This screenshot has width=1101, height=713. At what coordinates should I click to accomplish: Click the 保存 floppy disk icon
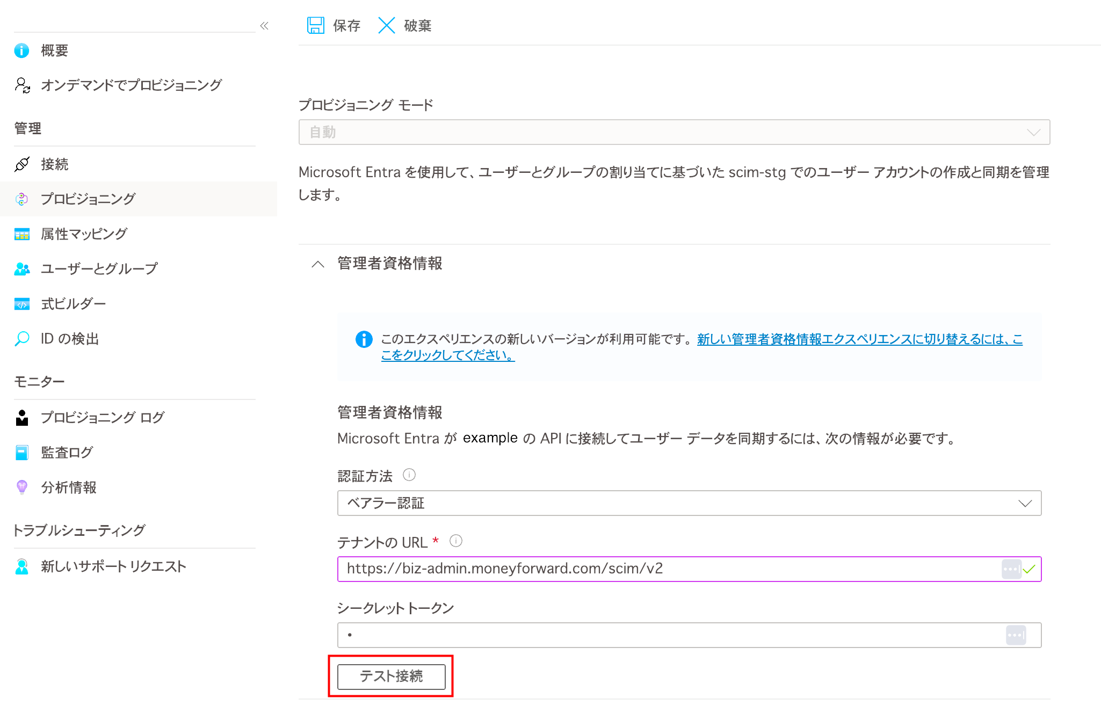click(x=316, y=25)
